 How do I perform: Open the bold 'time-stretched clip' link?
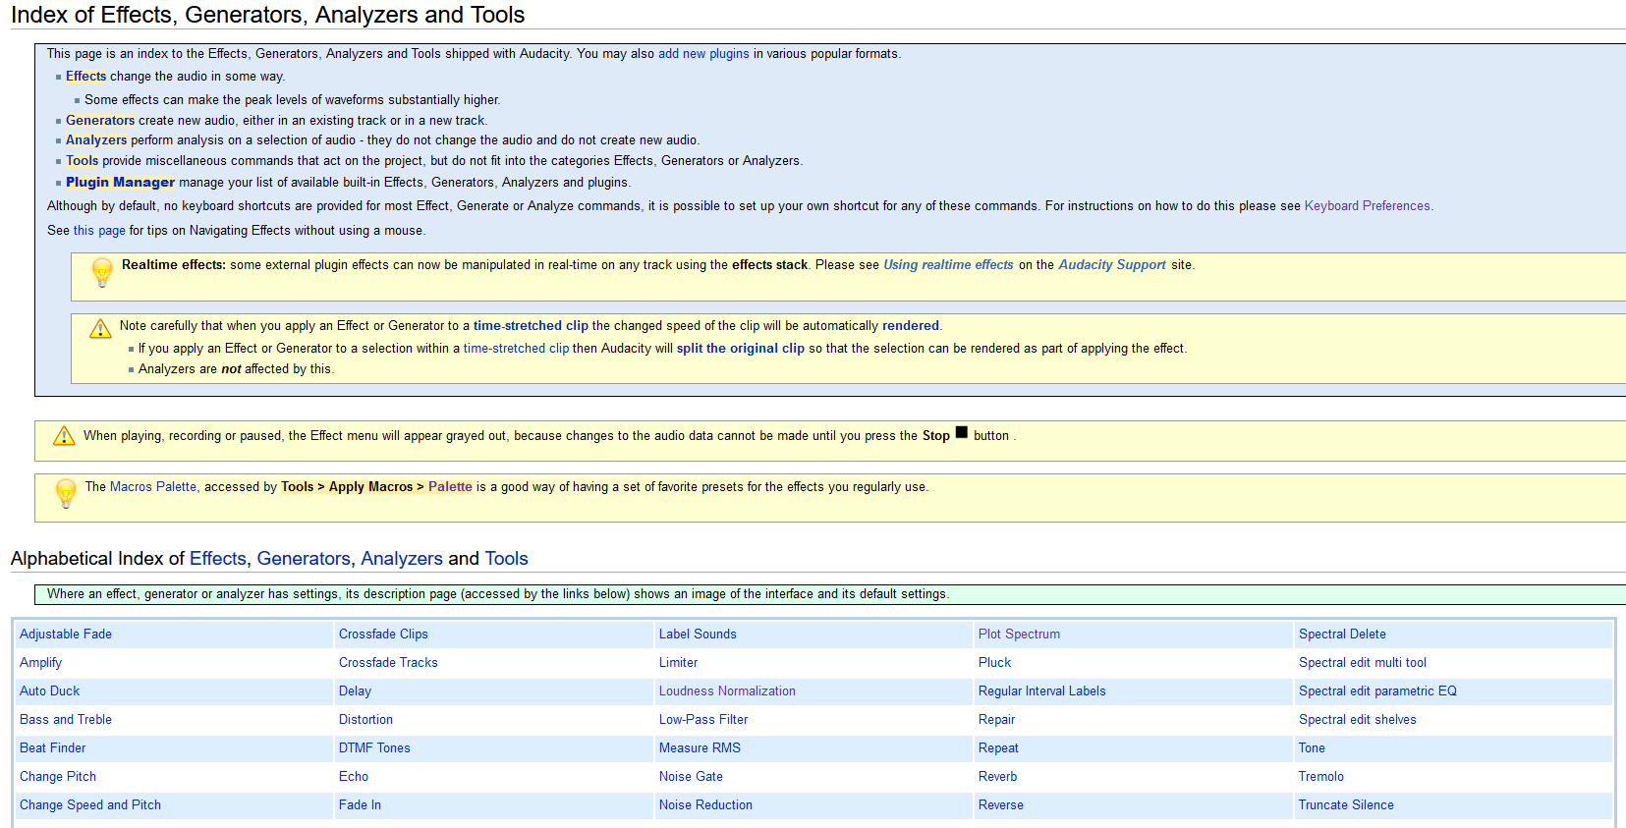(531, 326)
